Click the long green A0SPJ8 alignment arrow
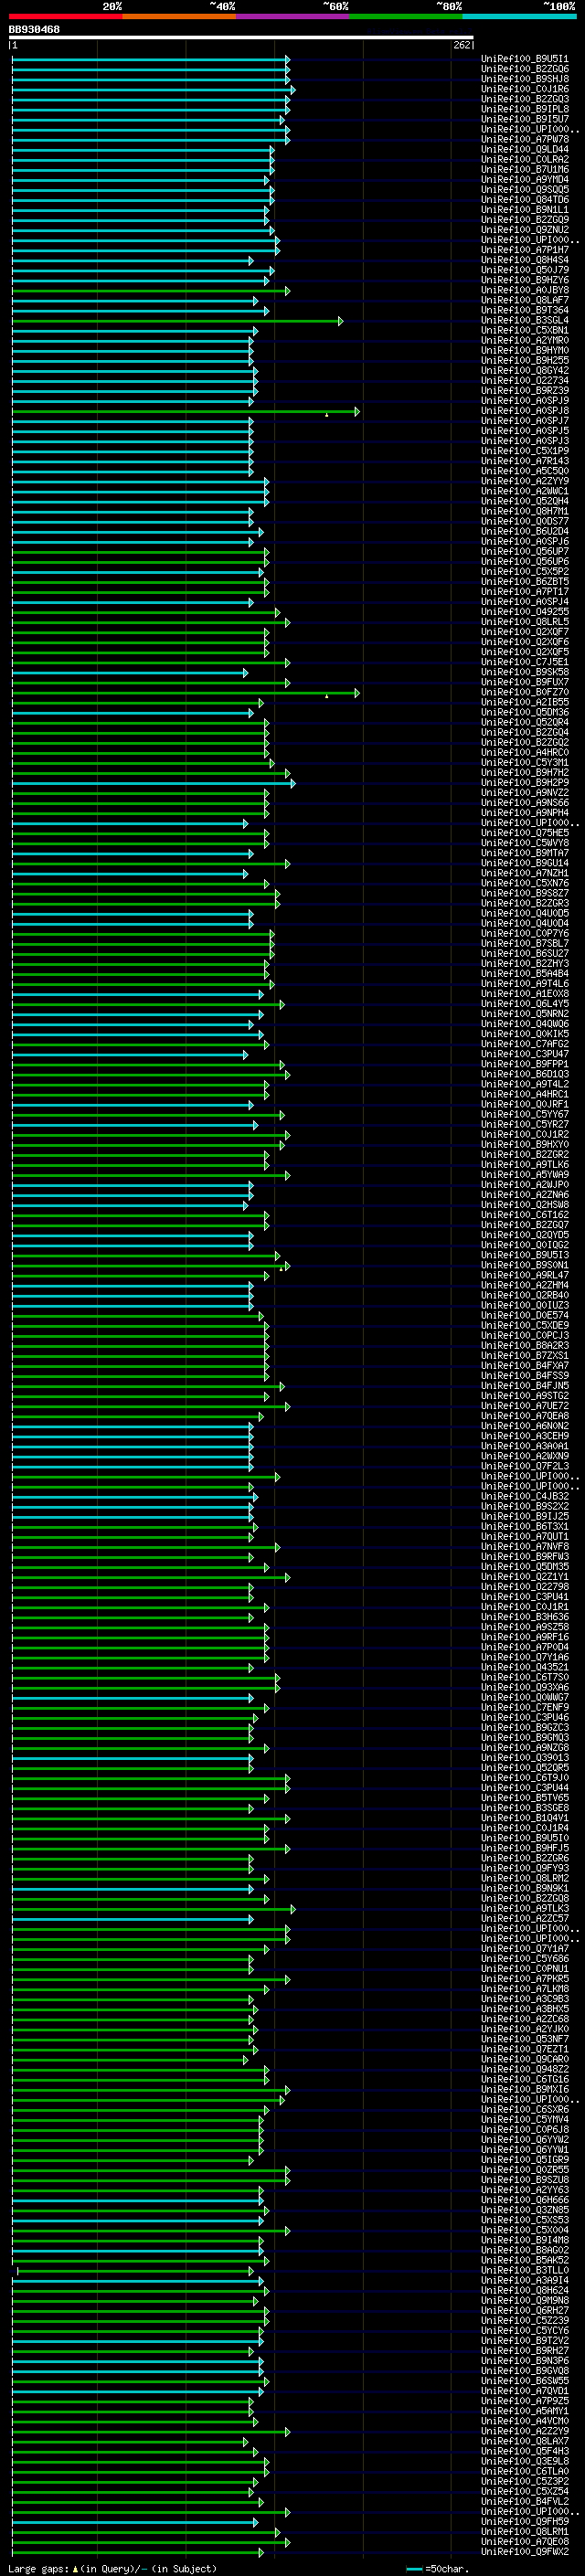This screenshot has height=2576, width=585. (185, 411)
